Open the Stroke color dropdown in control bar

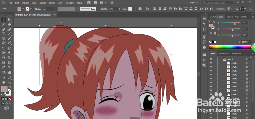coord(31,9)
